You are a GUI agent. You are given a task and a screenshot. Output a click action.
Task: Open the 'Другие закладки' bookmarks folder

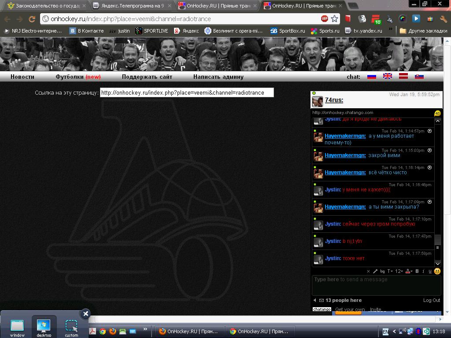pyautogui.click(x=423, y=31)
